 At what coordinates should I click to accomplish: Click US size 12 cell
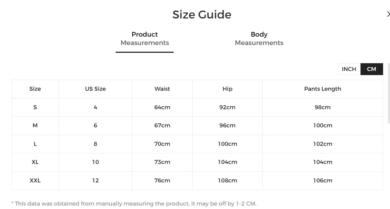pyautogui.click(x=95, y=181)
